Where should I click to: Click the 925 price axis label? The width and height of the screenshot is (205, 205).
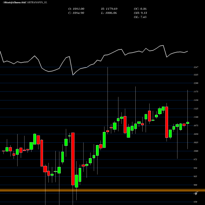click(x=196, y=176)
